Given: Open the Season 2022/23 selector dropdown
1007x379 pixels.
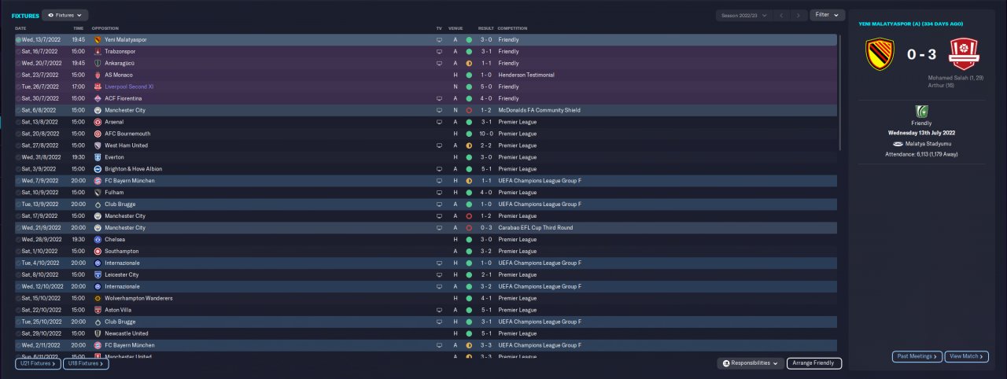Looking at the screenshot, I should coord(743,15).
